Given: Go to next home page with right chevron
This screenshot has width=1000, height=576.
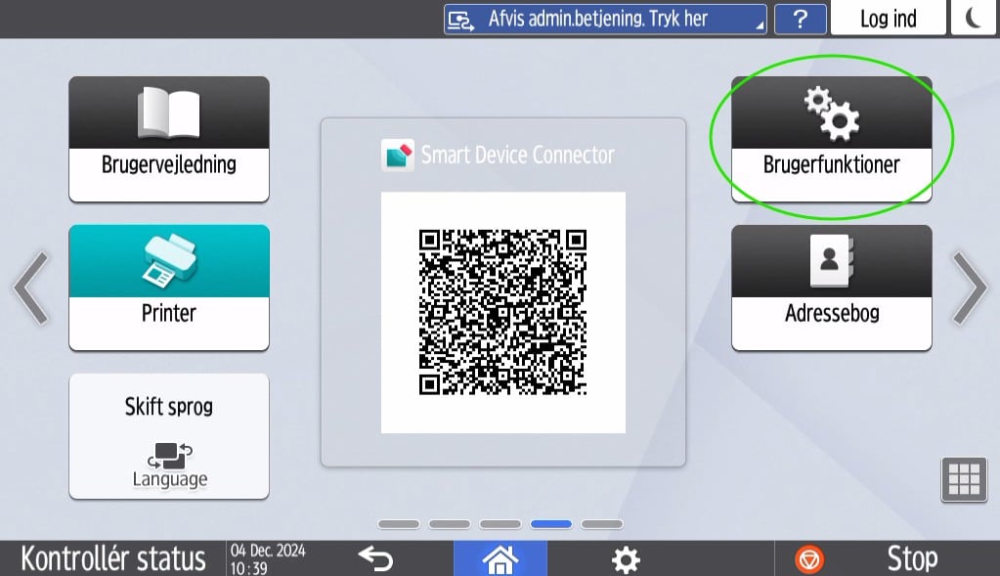Looking at the screenshot, I should 969,288.
